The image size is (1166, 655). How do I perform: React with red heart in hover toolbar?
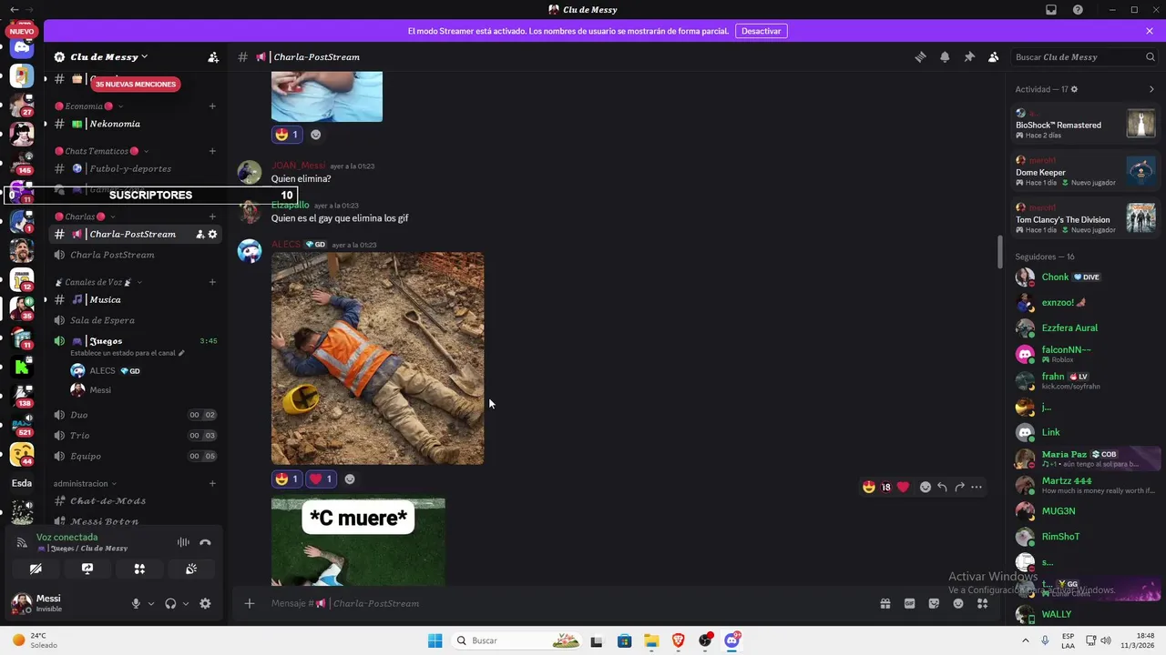click(x=903, y=487)
